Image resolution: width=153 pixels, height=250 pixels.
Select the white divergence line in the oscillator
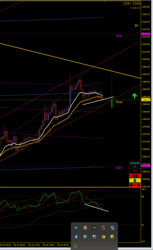(96, 208)
